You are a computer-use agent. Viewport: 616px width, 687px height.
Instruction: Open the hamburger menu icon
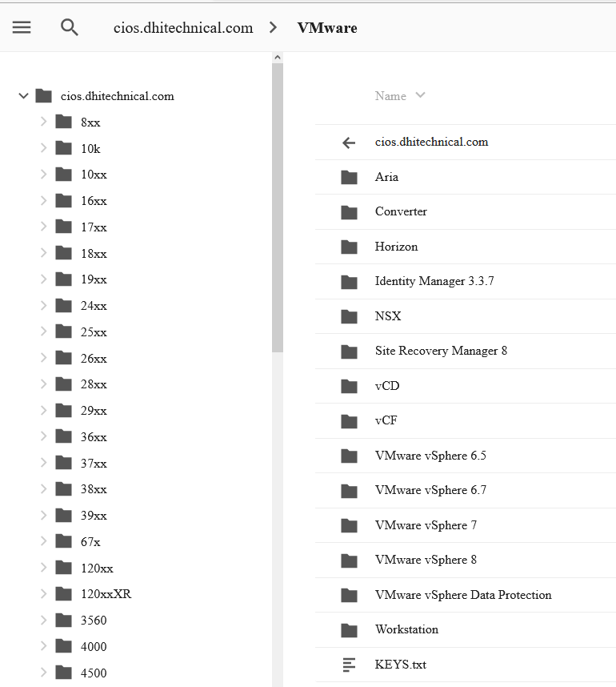(x=22, y=27)
